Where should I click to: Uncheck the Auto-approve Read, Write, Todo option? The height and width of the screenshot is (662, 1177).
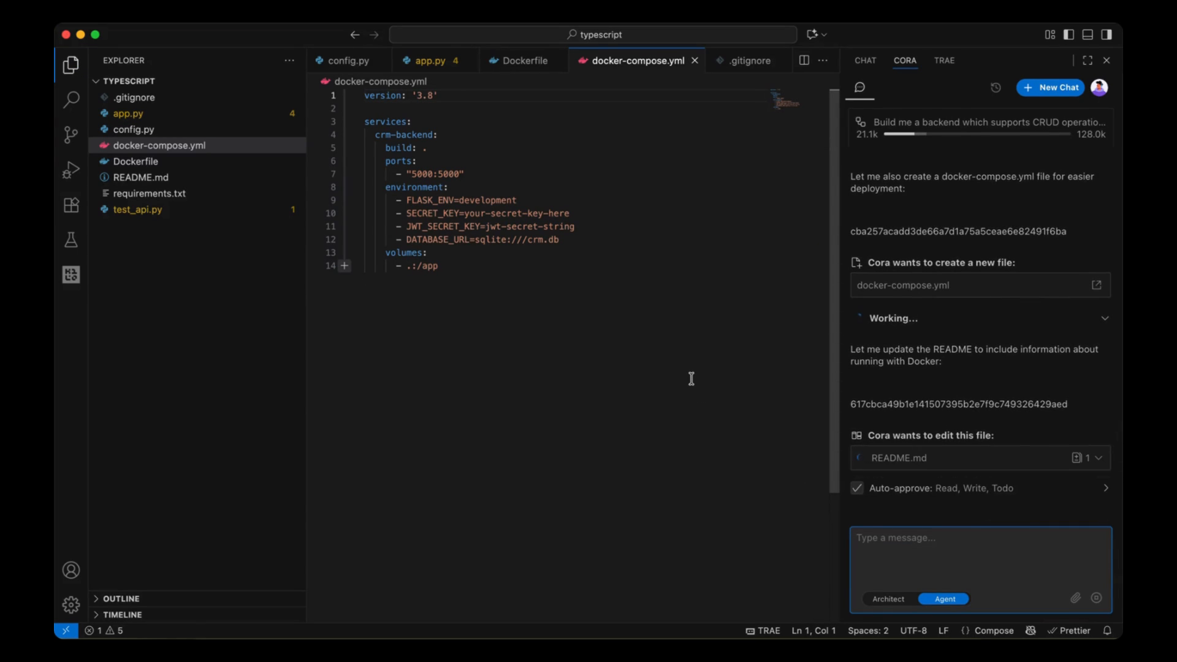pyautogui.click(x=856, y=488)
